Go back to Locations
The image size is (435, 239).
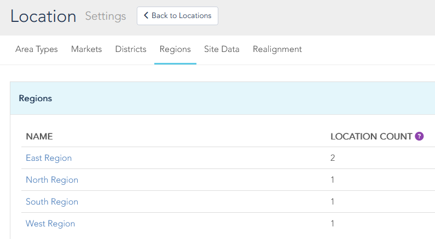(177, 16)
